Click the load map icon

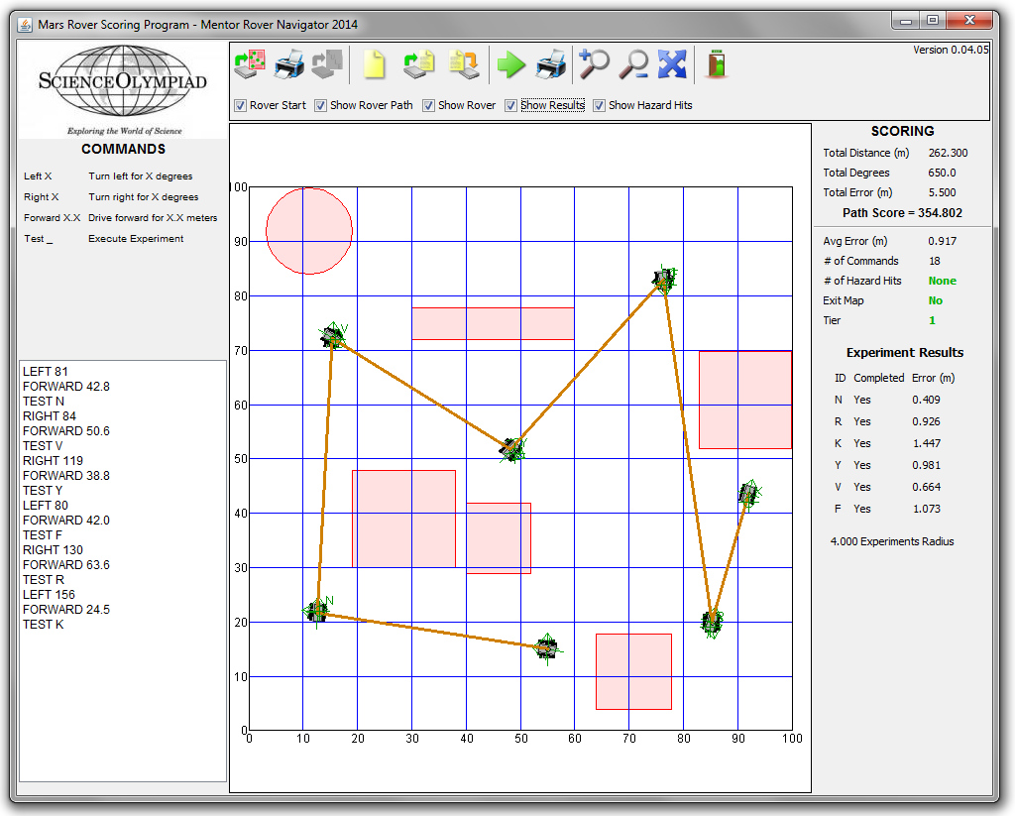point(250,65)
